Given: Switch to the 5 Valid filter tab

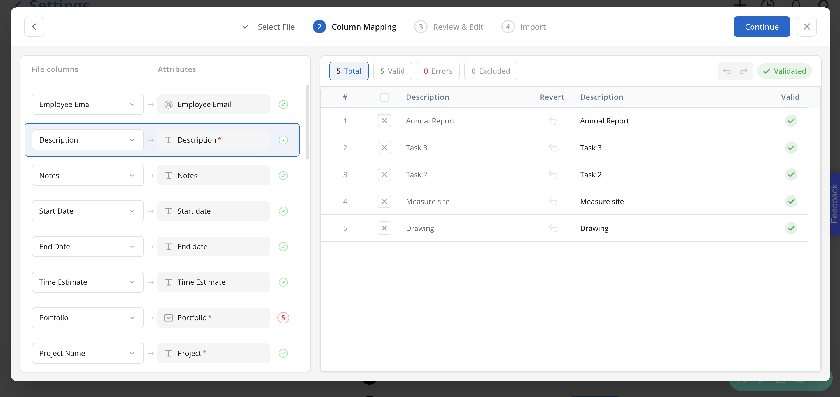Looking at the screenshot, I should point(392,71).
